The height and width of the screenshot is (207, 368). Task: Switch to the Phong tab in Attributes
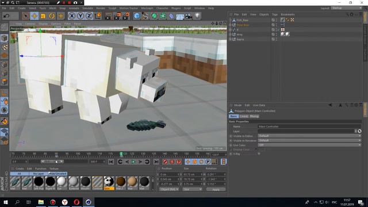point(254,116)
